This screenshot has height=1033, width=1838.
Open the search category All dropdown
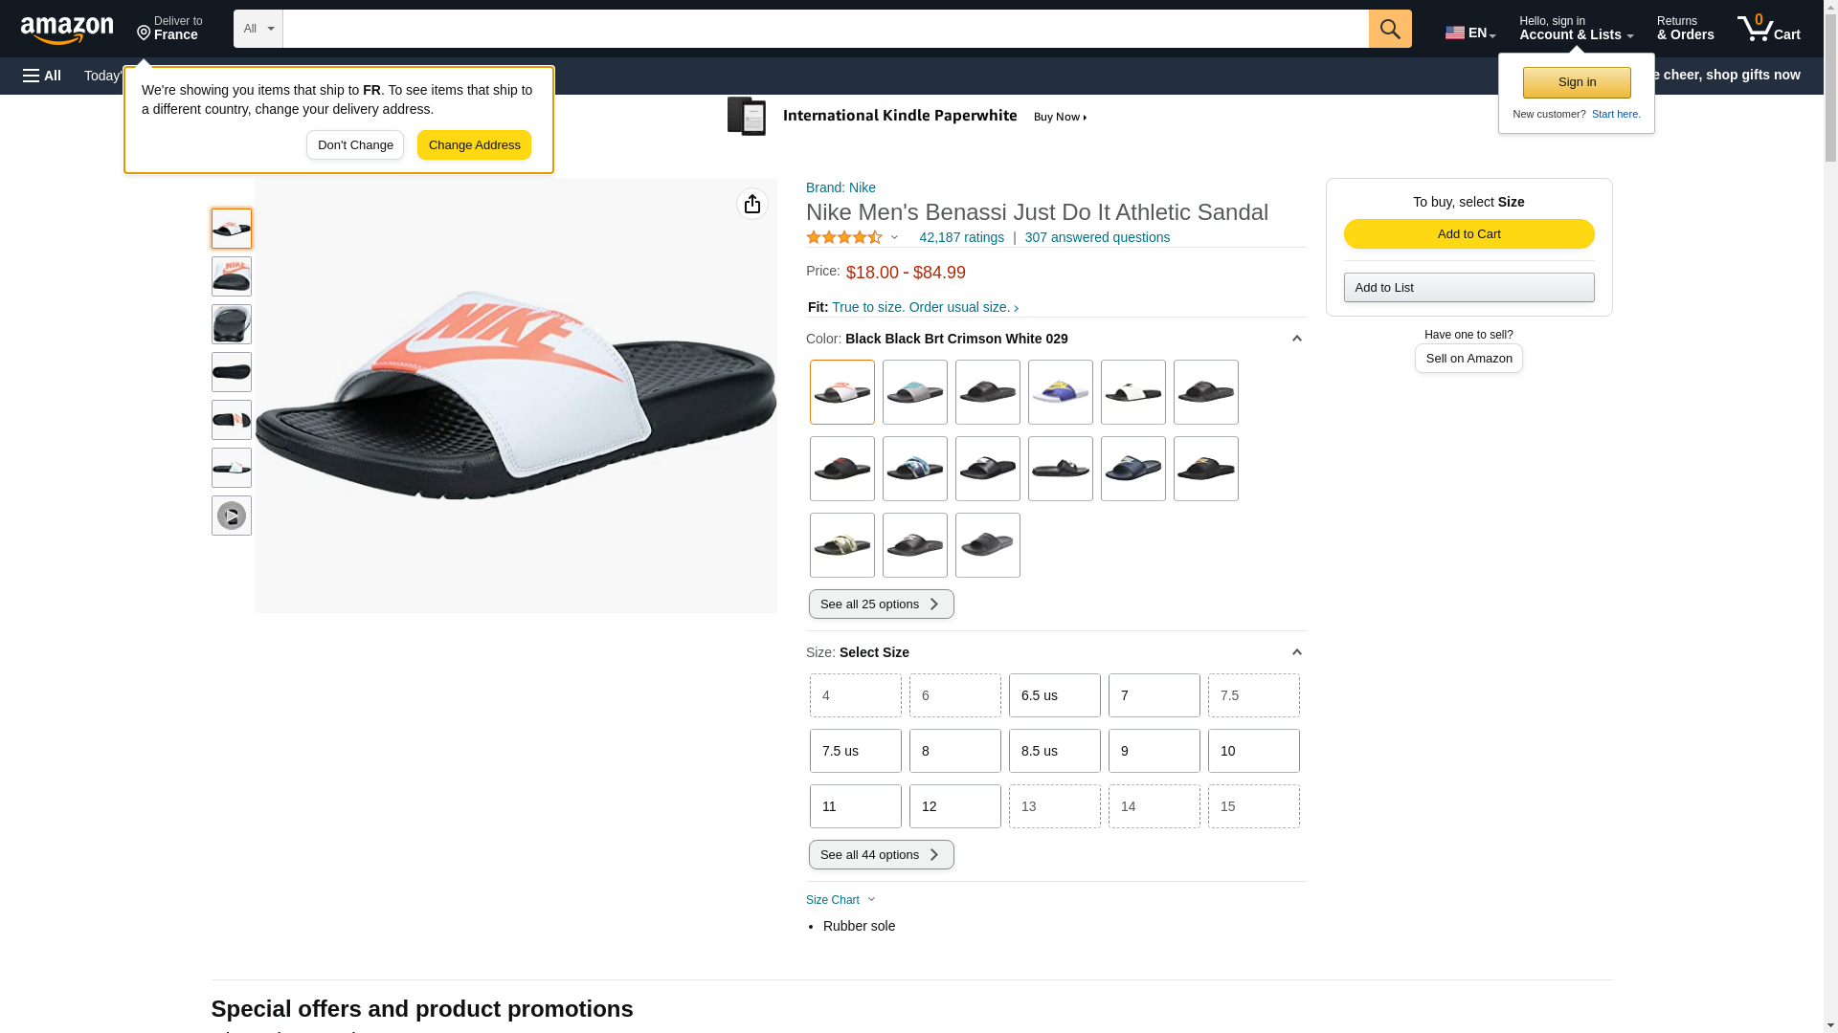[258, 29]
